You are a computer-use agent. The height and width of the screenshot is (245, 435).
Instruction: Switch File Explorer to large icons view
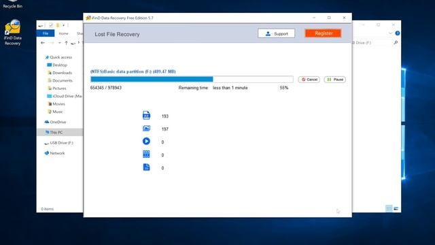click(396, 208)
